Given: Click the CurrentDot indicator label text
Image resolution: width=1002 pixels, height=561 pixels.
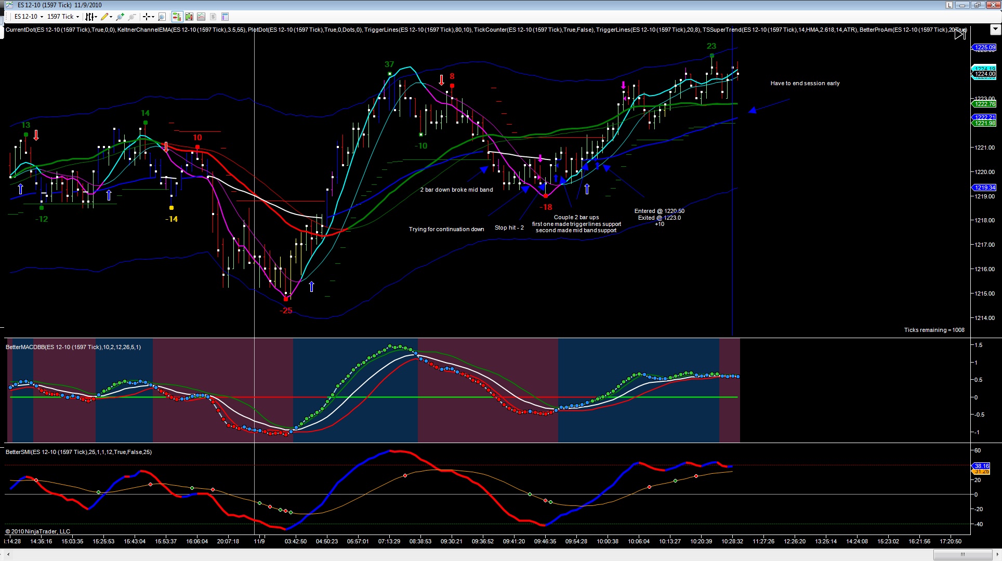Looking at the screenshot, I should click(x=60, y=30).
